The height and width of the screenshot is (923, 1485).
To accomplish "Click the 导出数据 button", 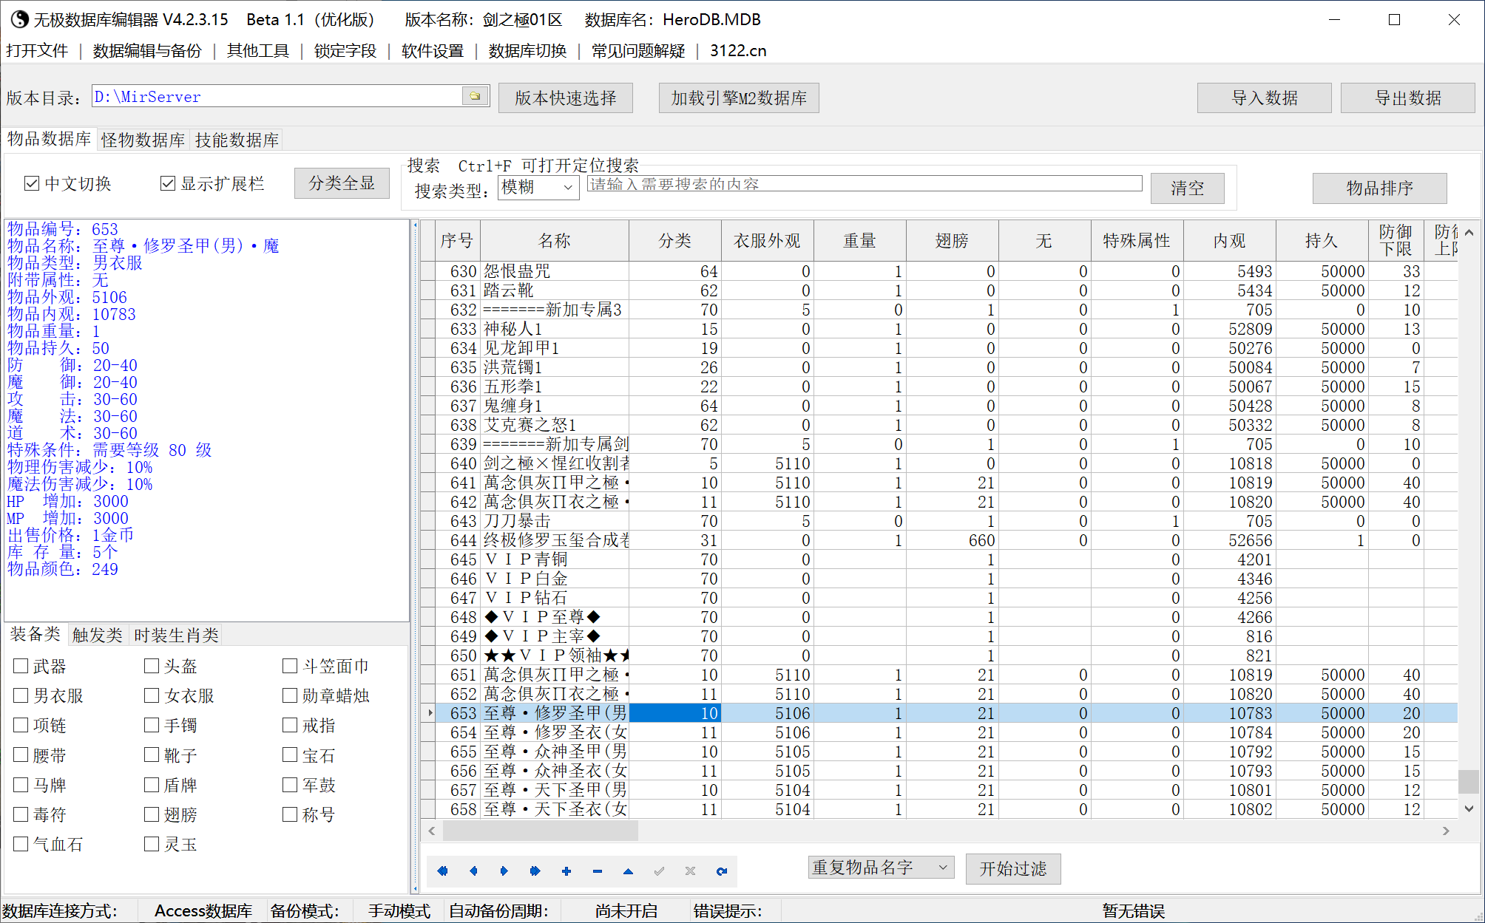I will (x=1408, y=98).
